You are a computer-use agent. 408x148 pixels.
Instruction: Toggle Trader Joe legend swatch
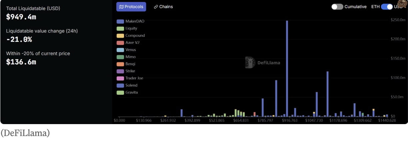[120, 78]
